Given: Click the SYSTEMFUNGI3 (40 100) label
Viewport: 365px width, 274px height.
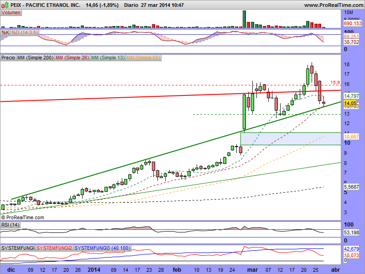Looking at the screenshot, I should 102,248.
